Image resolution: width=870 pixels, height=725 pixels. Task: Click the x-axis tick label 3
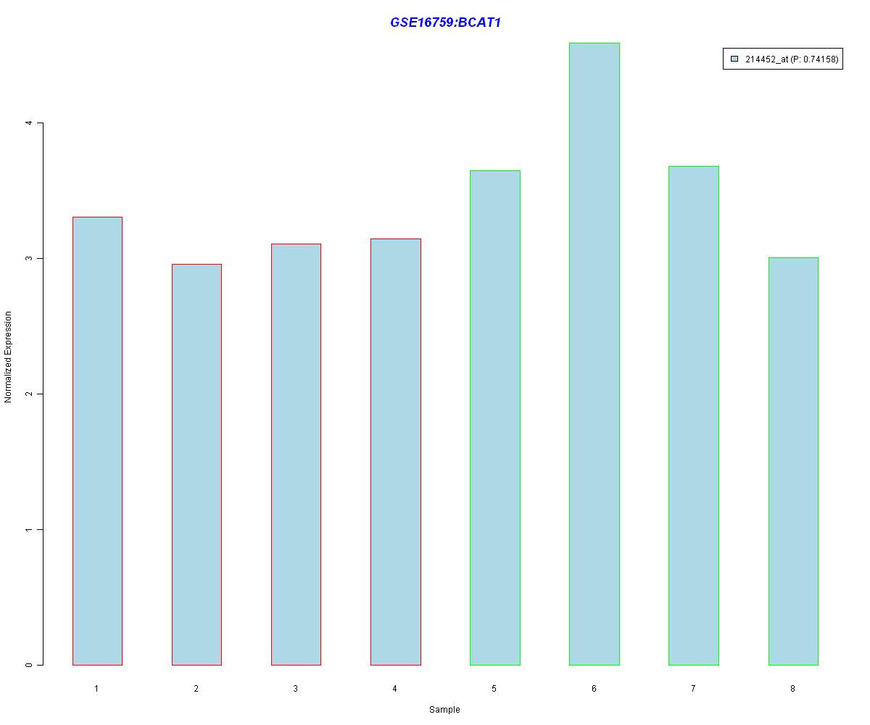pos(296,688)
